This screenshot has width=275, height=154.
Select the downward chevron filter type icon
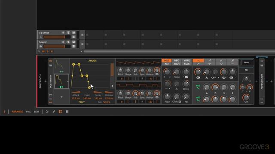point(221,64)
